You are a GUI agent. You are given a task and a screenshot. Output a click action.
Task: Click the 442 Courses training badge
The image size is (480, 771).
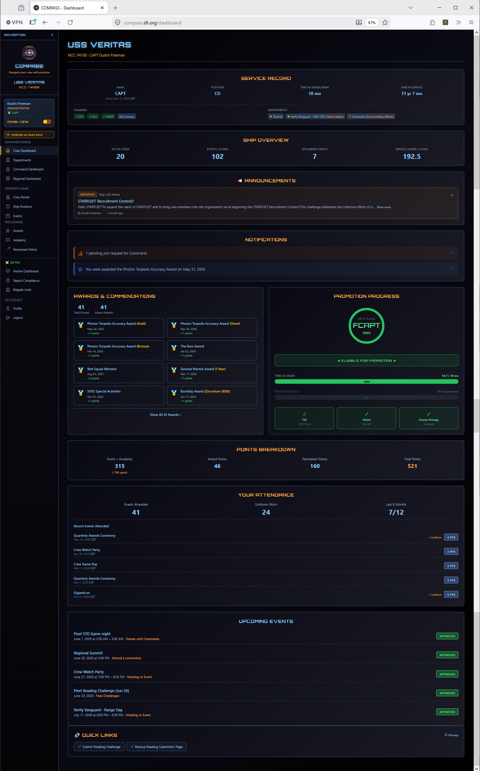(x=127, y=117)
